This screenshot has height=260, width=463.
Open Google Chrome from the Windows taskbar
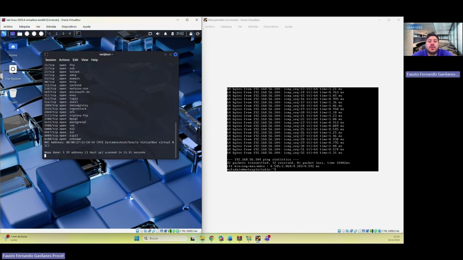coord(212,238)
